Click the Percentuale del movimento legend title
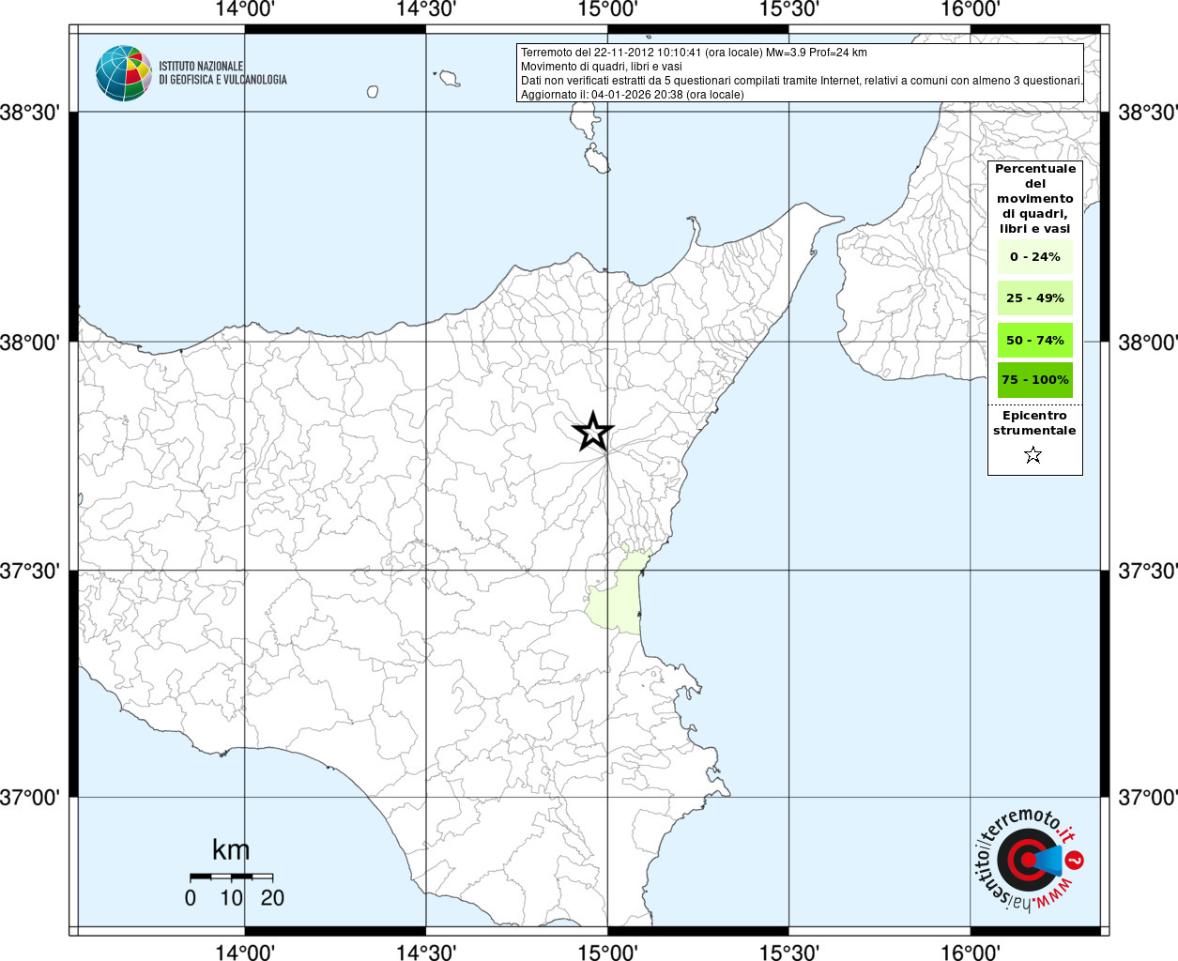 point(1035,199)
